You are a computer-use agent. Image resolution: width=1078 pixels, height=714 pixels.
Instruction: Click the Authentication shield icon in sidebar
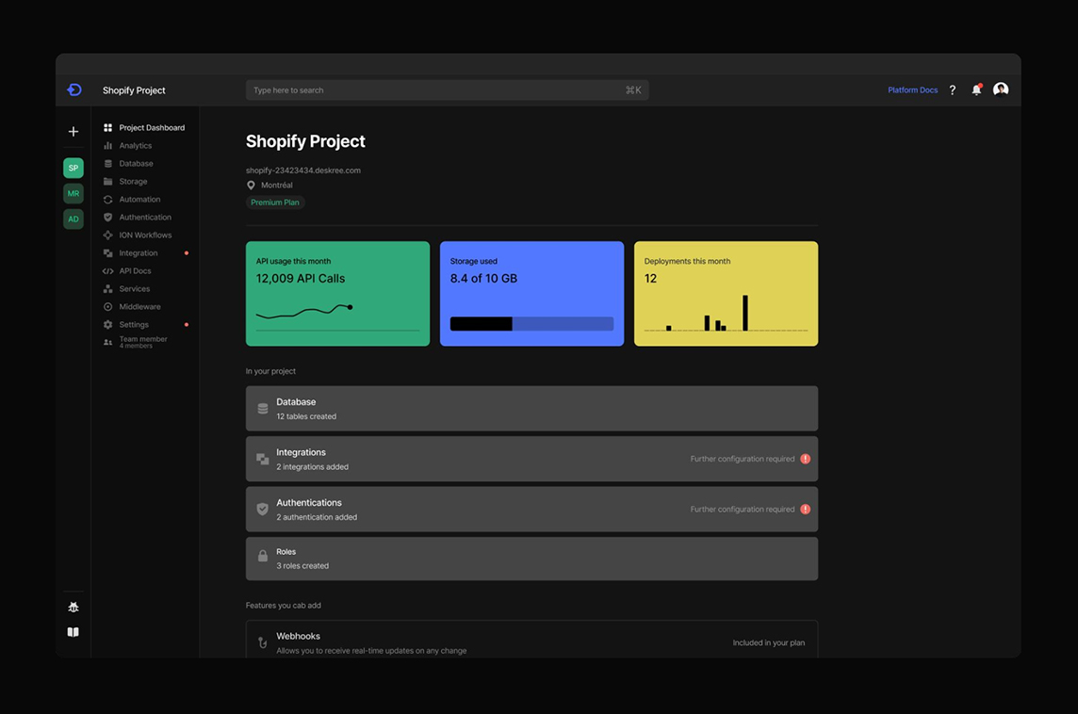108,218
